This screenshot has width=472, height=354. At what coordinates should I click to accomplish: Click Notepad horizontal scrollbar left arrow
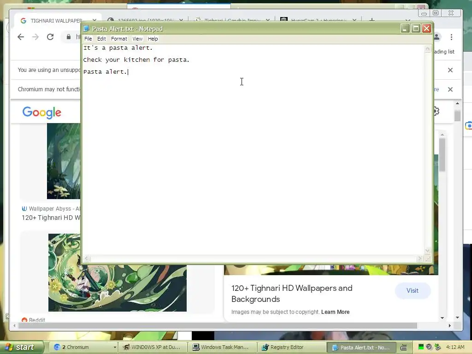click(x=87, y=258)
